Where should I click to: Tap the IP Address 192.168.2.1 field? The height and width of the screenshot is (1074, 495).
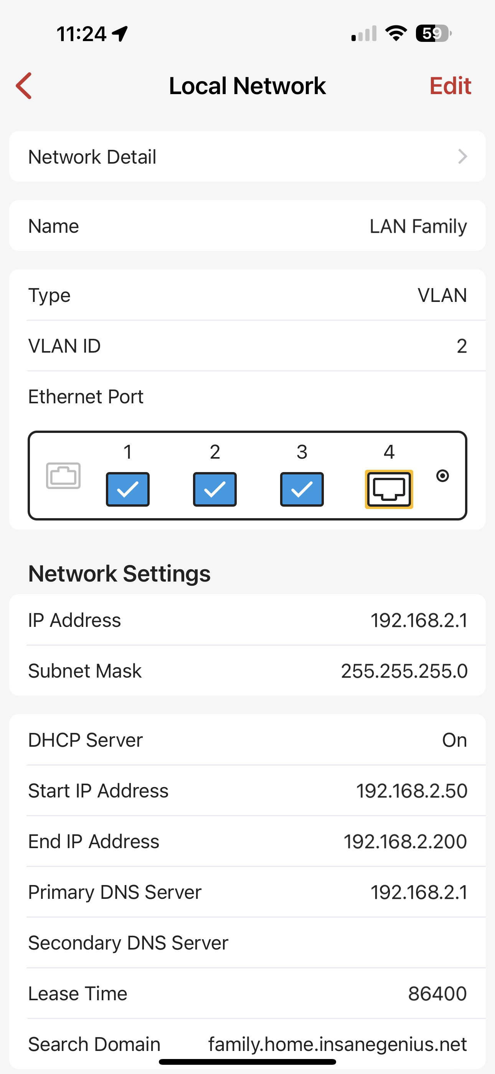point(247,620)
